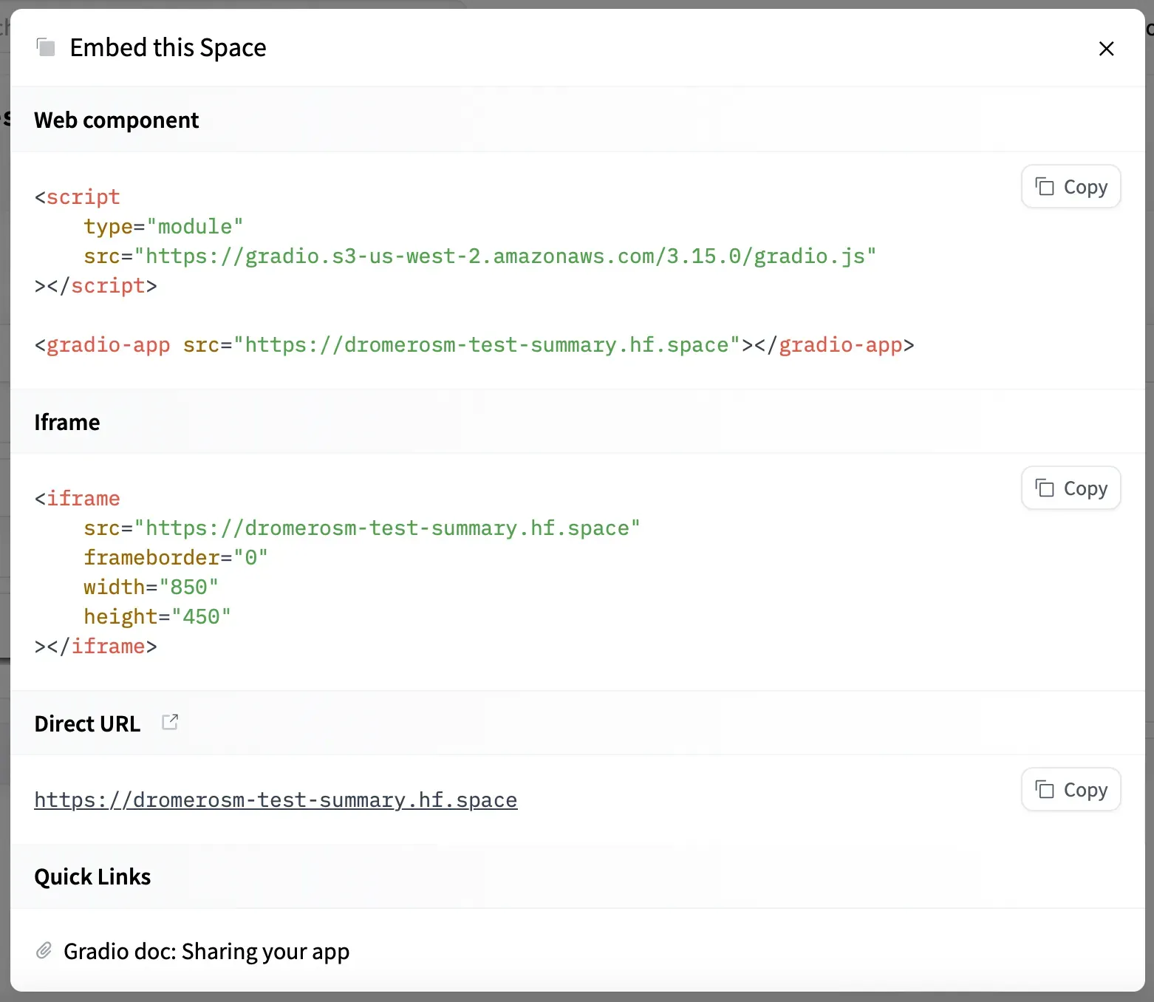Click the Quick Links section heading
Image resolution: width=1154 pixels, height=1002 pixels.
click(92, 876)
